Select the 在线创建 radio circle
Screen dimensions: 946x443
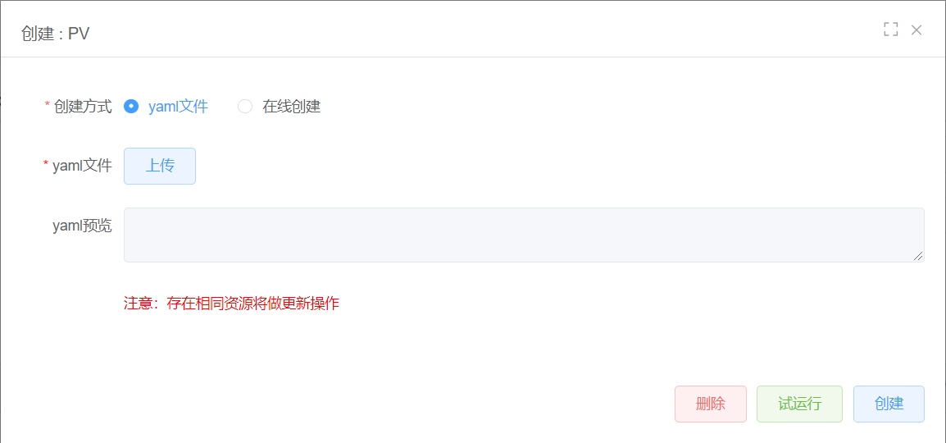click(245, 107)
